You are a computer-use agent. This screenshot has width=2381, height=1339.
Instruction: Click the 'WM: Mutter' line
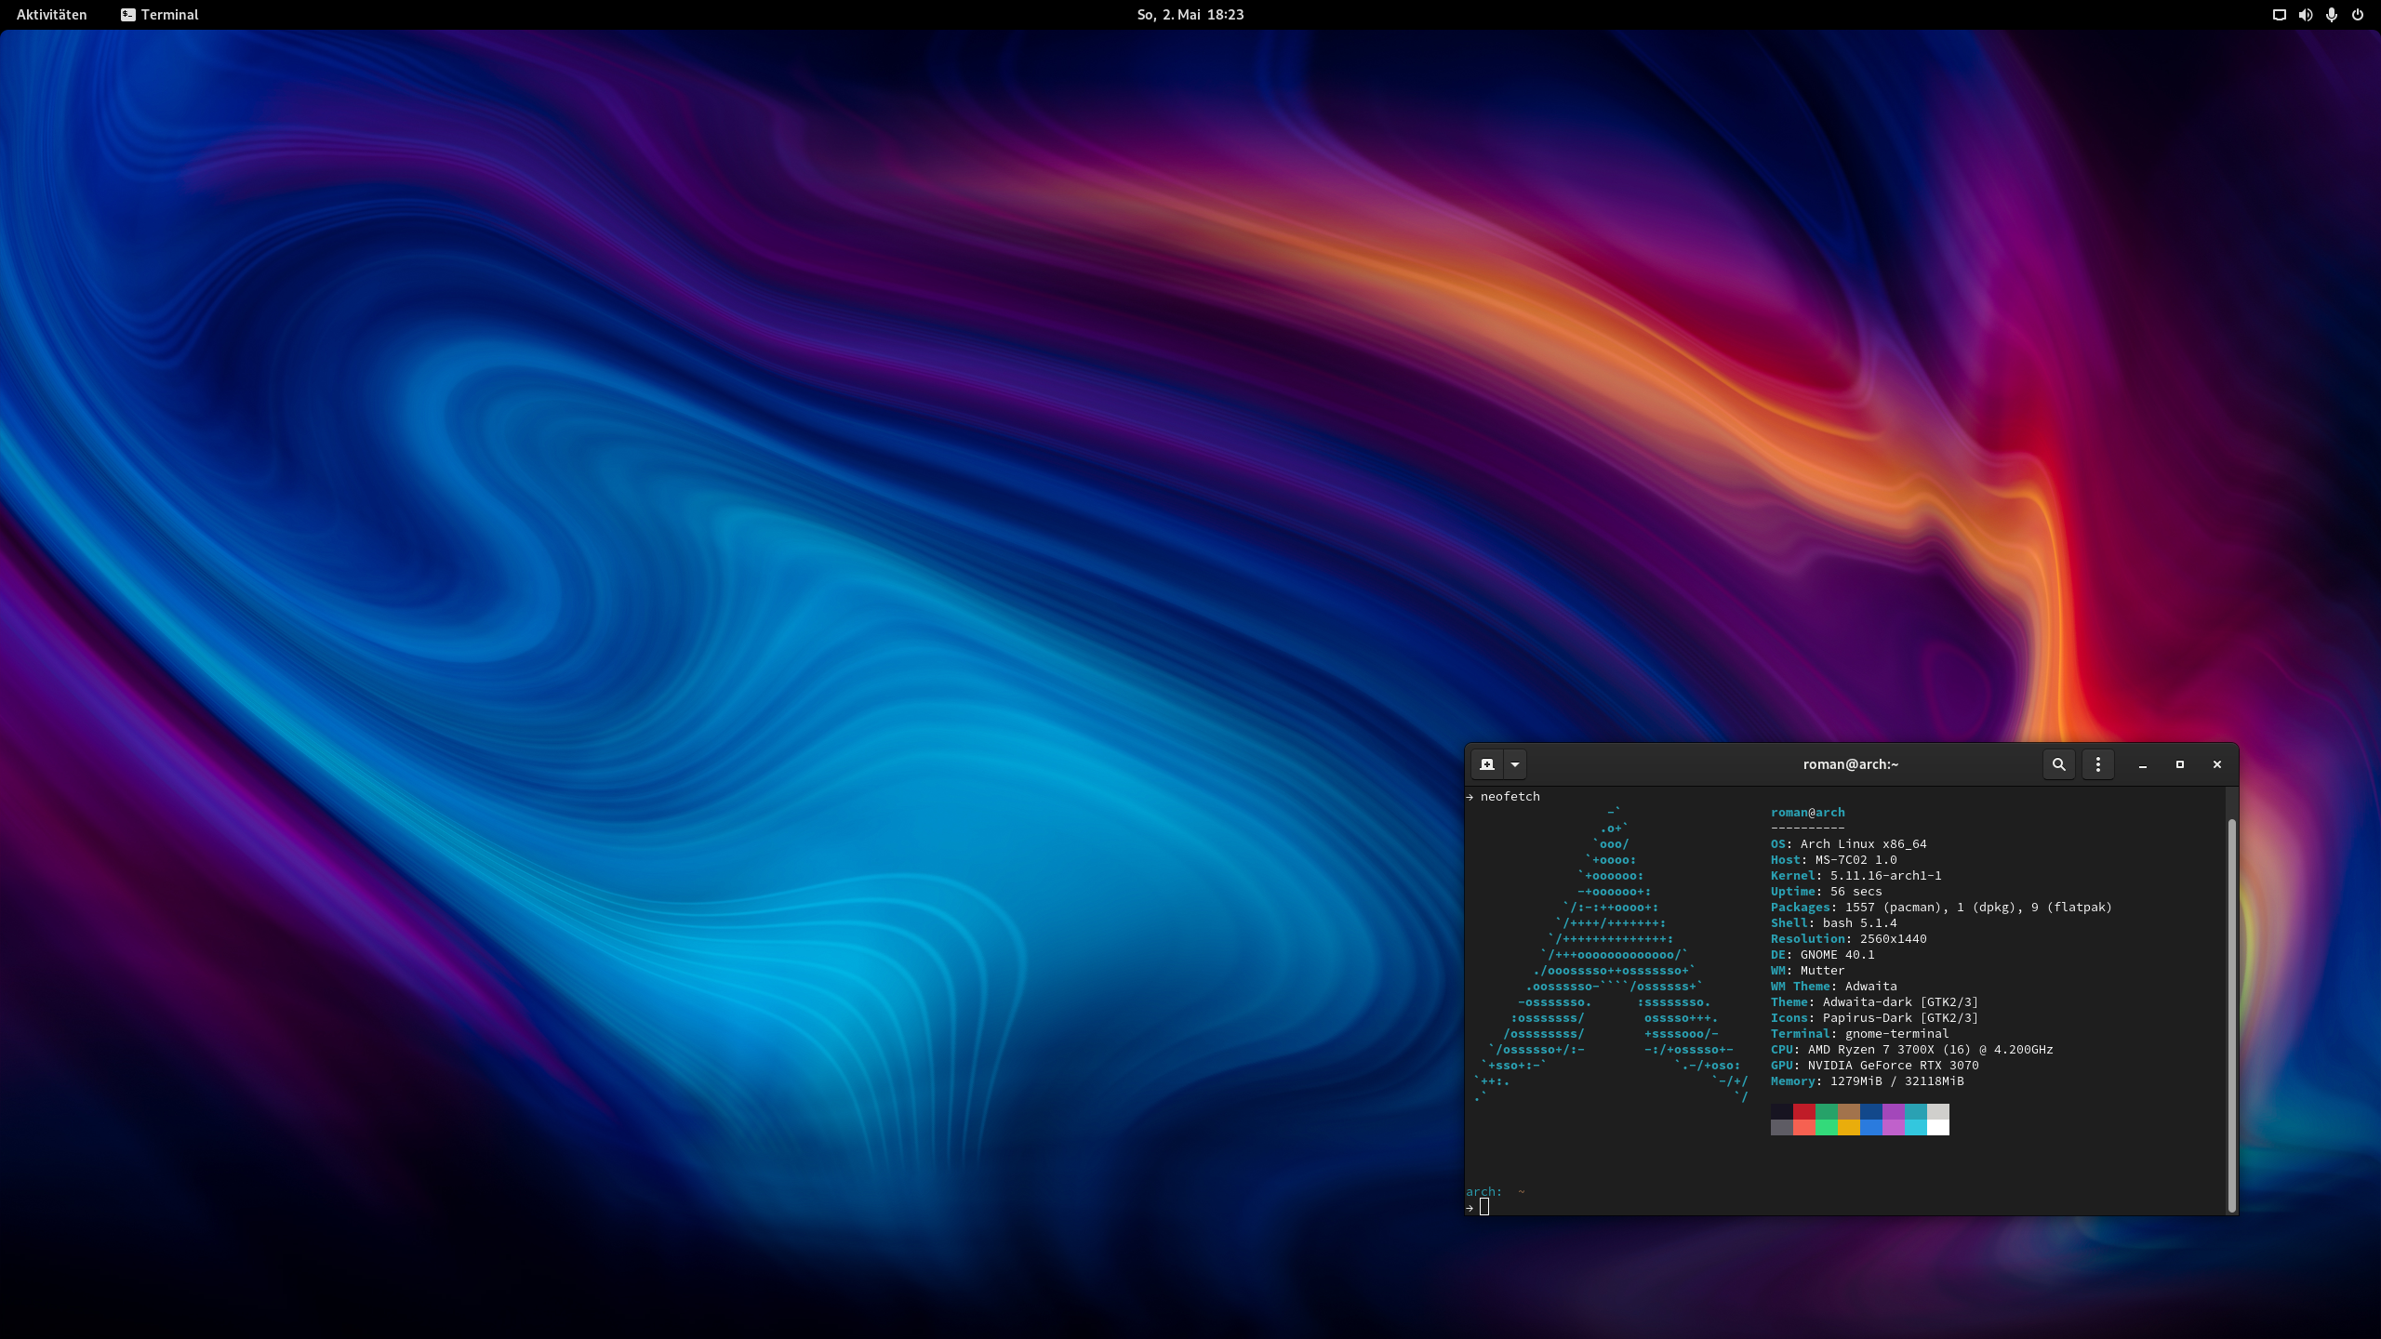point(1808,971)
